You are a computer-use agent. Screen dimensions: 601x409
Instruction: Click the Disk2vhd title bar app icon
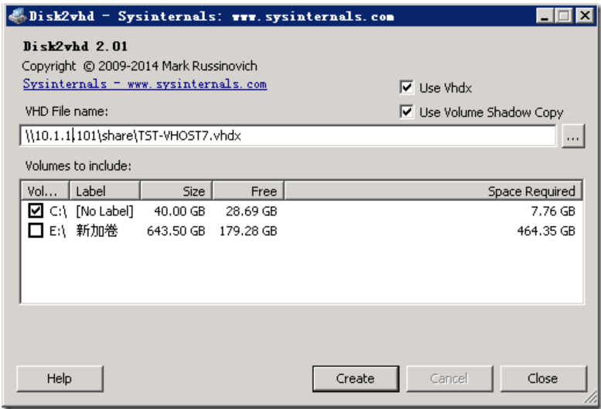[17, 15]
